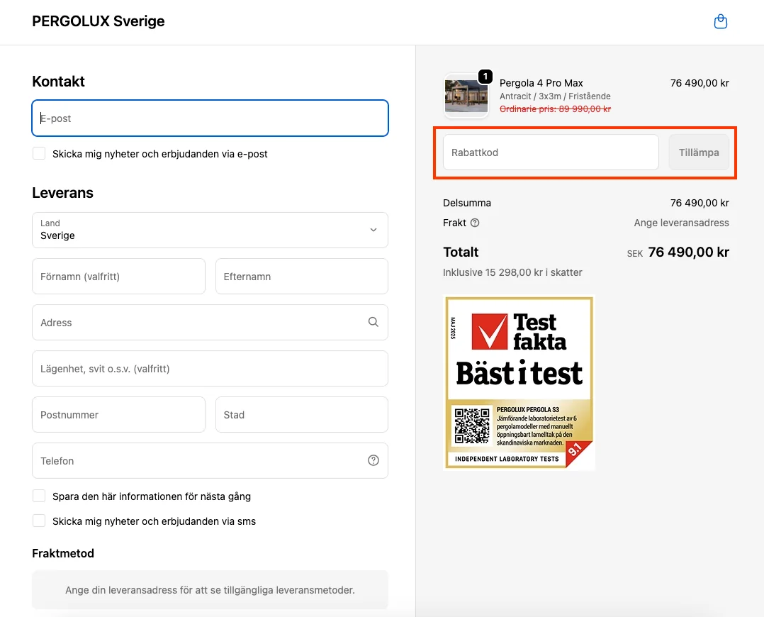
Task: Click the Postnummer field
Action: [x=118, y=415]
